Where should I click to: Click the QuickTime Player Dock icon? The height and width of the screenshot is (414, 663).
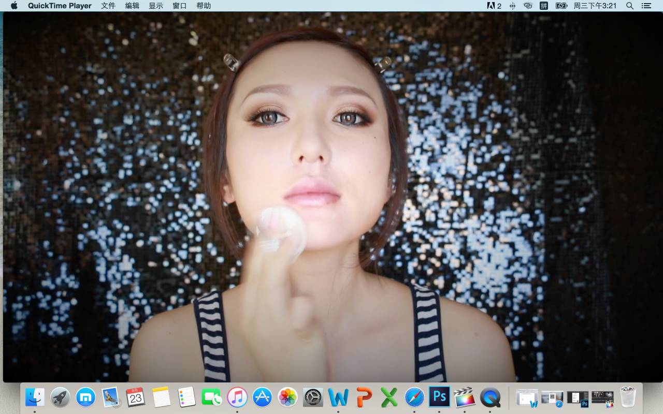pyautogui.click(x=490, y=397)
